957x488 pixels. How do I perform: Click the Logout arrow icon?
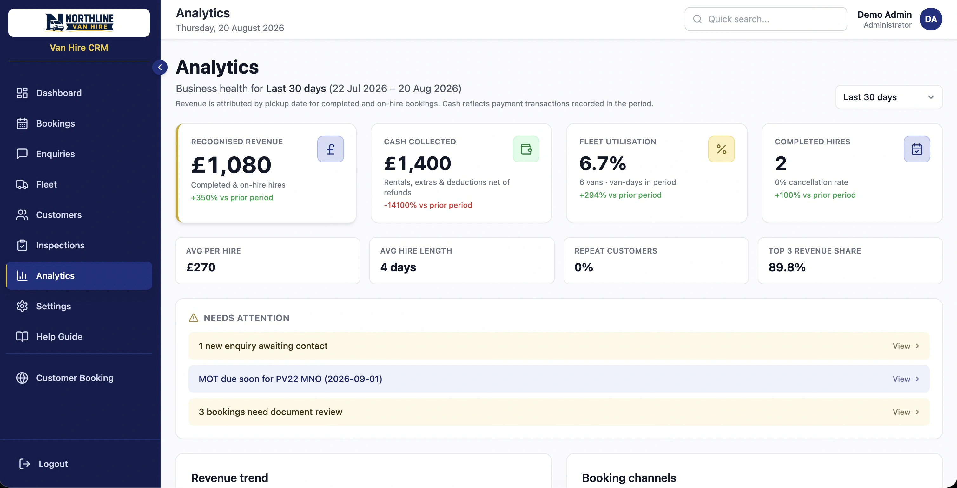[24, 464]
